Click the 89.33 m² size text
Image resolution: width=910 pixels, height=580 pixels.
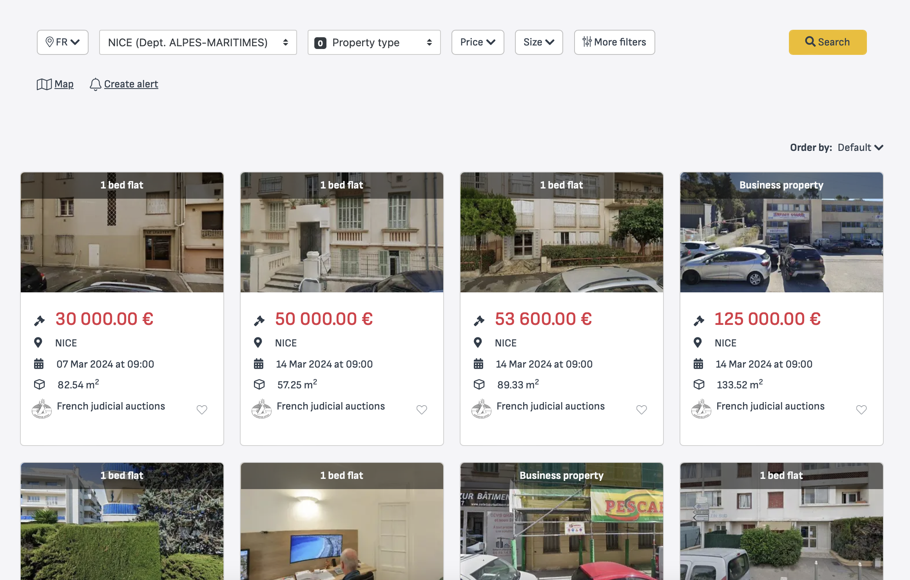518,384
